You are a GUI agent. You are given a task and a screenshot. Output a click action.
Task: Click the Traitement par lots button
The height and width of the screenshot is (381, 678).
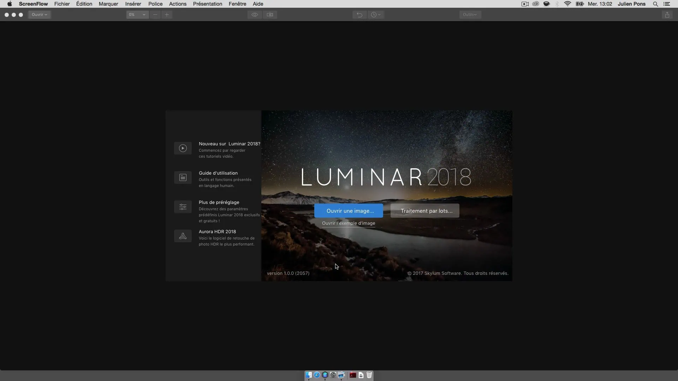[x=425, y=211]
